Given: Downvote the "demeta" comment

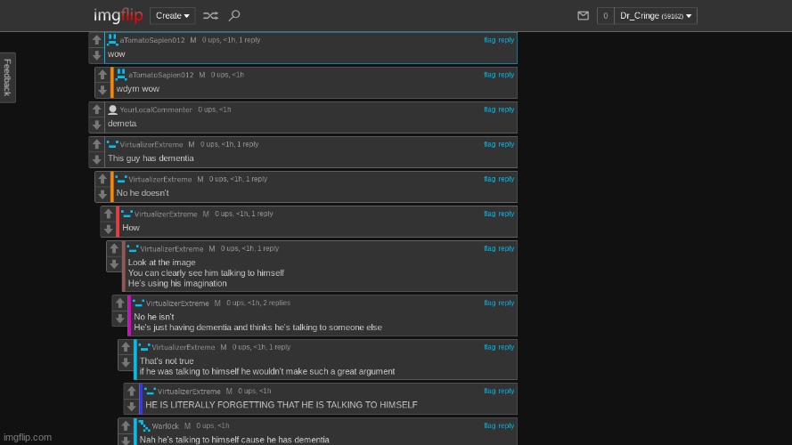Looking at the screenshot, I should (x=96, y=125).
